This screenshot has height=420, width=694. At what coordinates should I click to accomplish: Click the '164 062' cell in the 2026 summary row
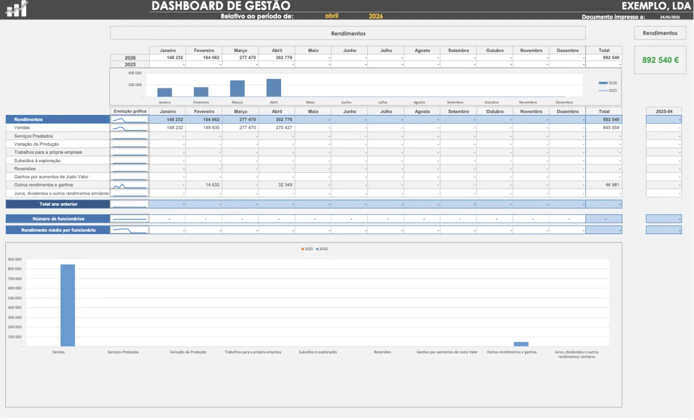point(204,58)
